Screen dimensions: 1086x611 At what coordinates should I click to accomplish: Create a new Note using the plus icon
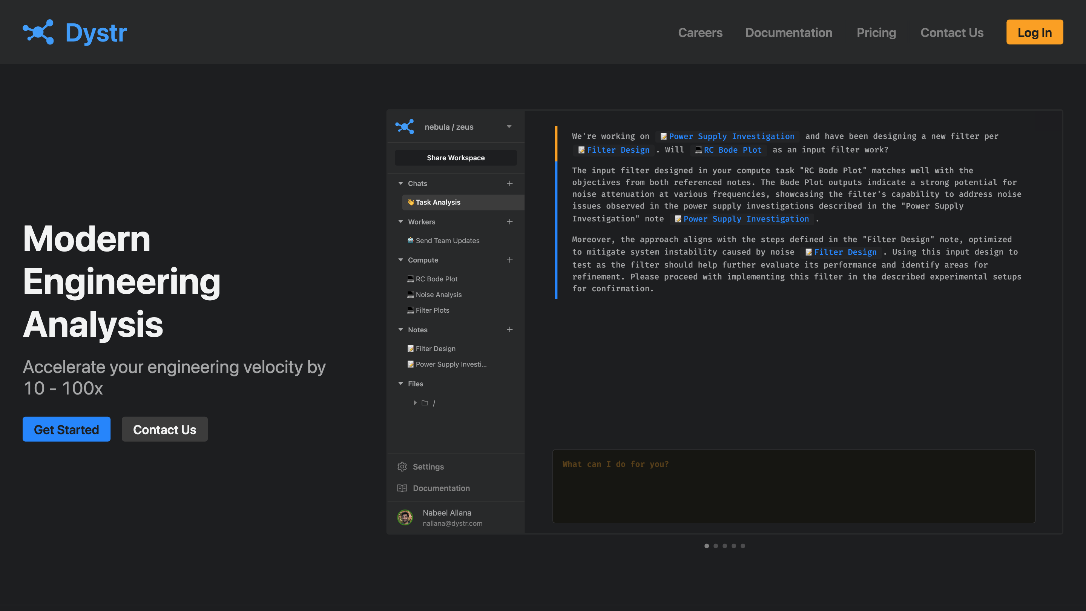tap(510, 329)
